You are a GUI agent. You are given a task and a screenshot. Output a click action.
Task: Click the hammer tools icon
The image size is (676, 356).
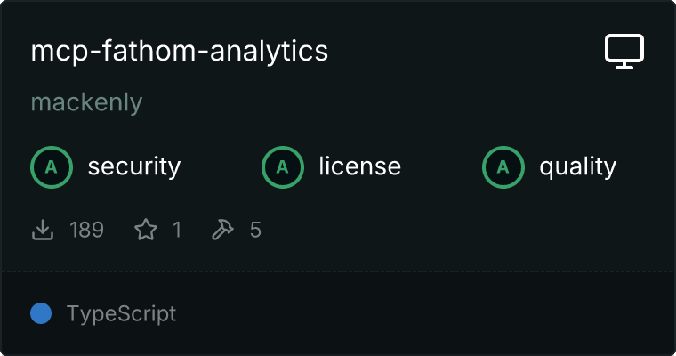pyautogui.click(x=222, y=231)
